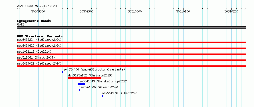Viewport: 254px width, 107px height.
Task: Click the red bar under nsv6424029
Action: 131,66
